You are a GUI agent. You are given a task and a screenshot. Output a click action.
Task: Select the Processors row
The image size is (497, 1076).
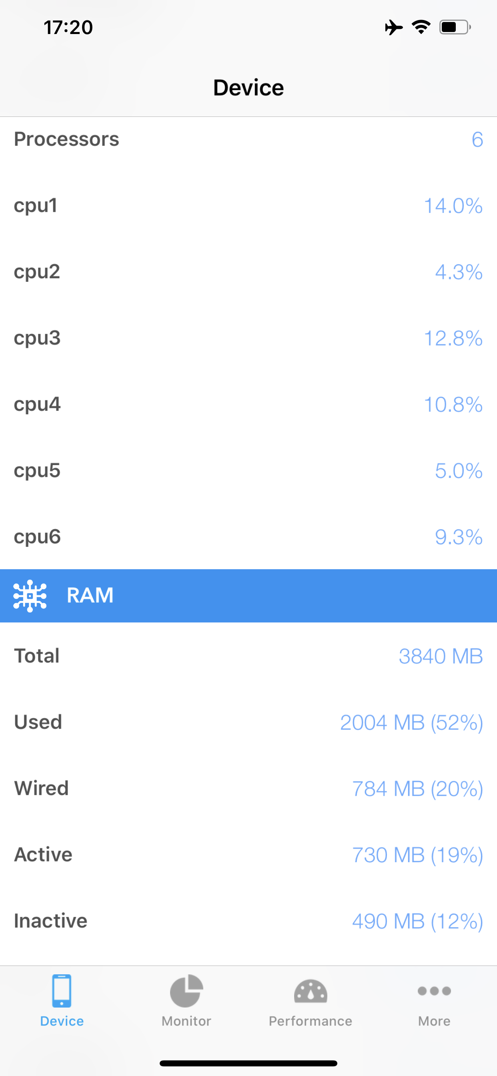248,139
